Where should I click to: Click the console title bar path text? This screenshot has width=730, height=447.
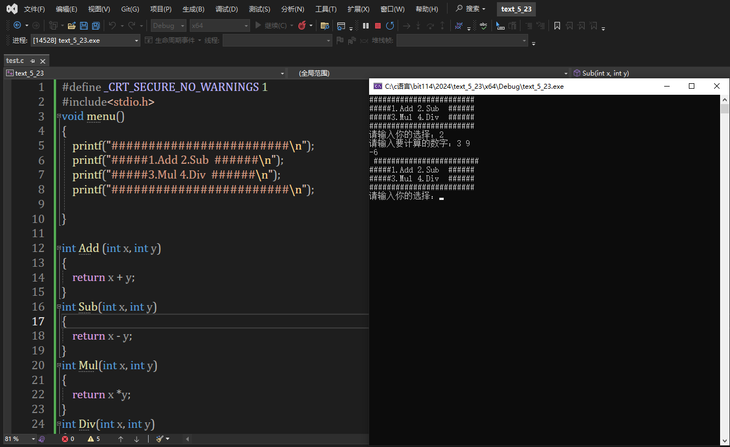(x=474, y=86)
